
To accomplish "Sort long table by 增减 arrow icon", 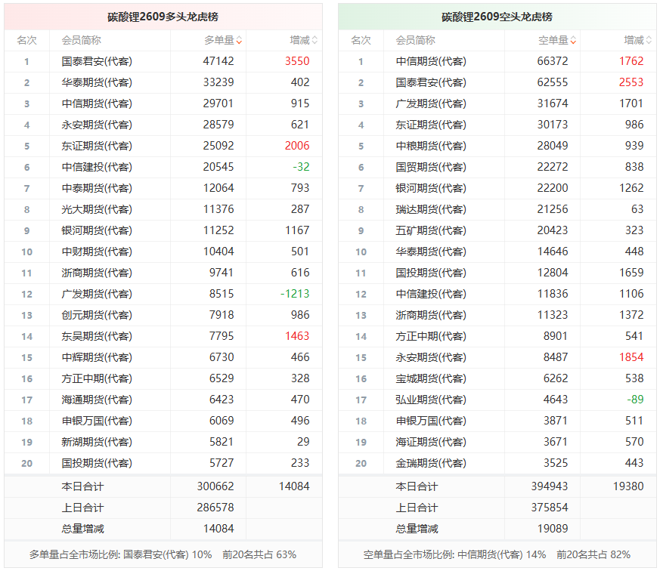I will (315, 40).
